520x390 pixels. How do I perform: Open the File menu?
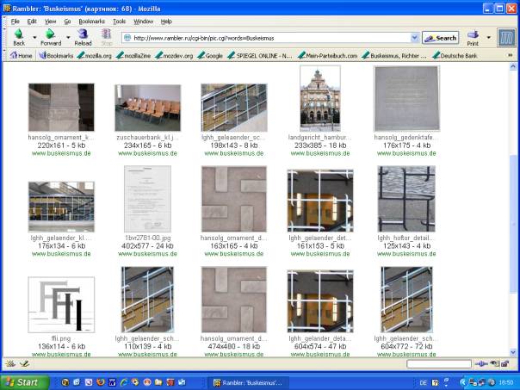pos(15,22)
